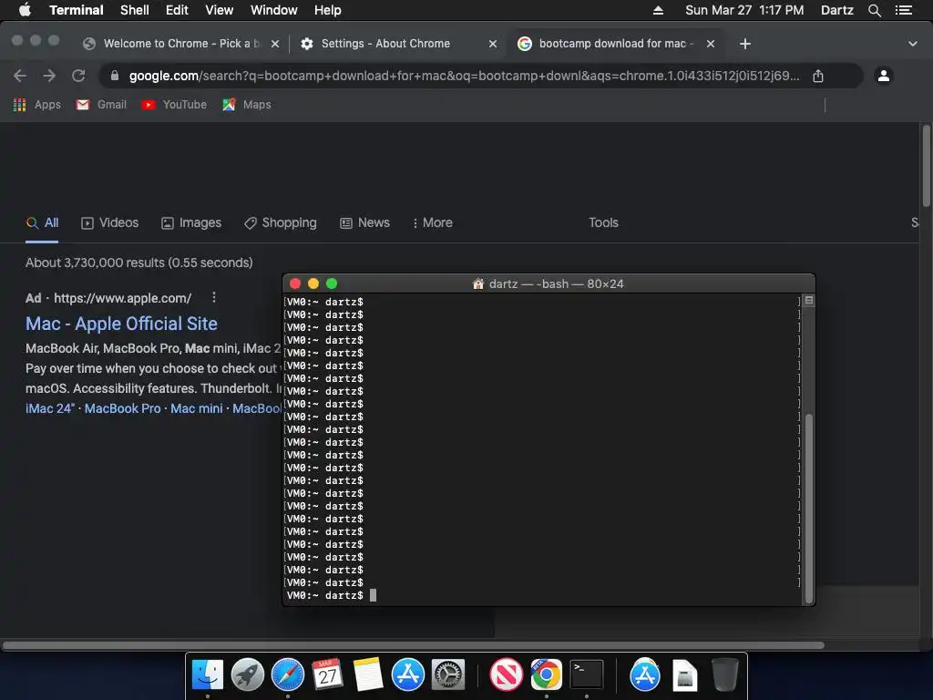Open a new Chrome tab
Image resolution: width=933 pixels, height=700 pixels.
[x=745, y=44]
